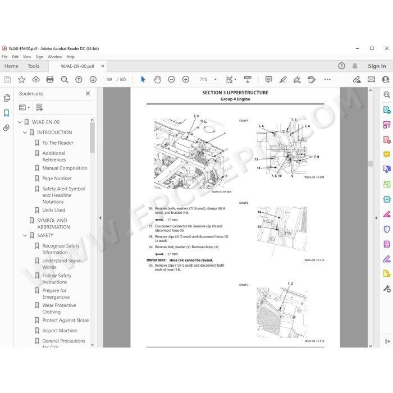Toggle the Bookmarks panel icon
Image resolution: width=393 pixels, height=393 pixels.
[7, 113]
